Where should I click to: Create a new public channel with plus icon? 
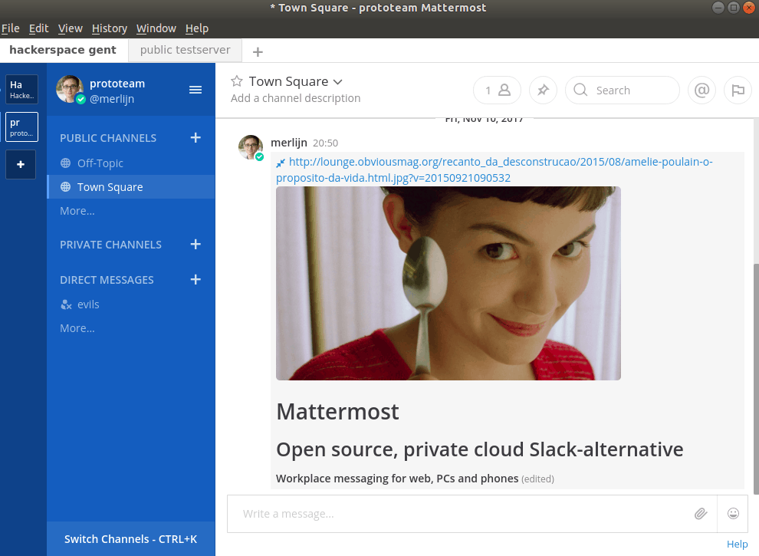tap(195, 137)
